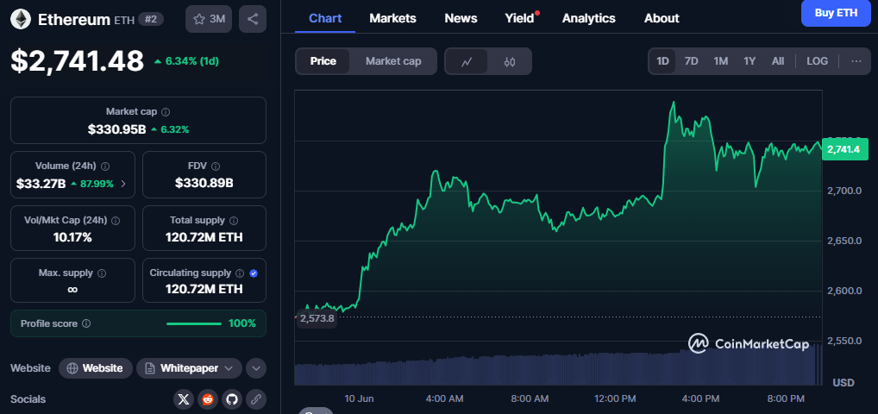Click the $330.89B FDV value
The height and width of the screenshot is (414, 878).
coord(204,183)
